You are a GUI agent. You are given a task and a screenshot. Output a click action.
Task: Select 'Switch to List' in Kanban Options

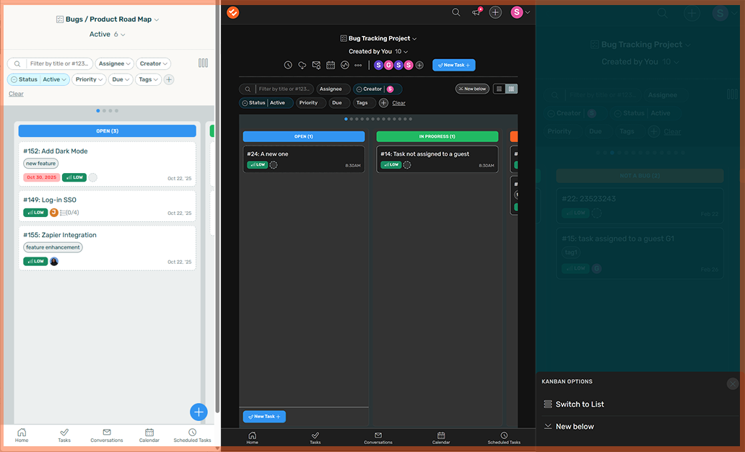tap(579, 404)
